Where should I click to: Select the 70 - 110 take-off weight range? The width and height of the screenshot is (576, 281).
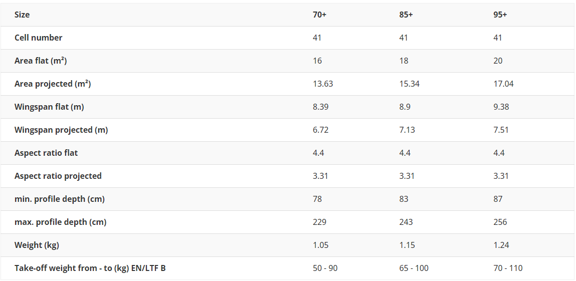[508, 268]
